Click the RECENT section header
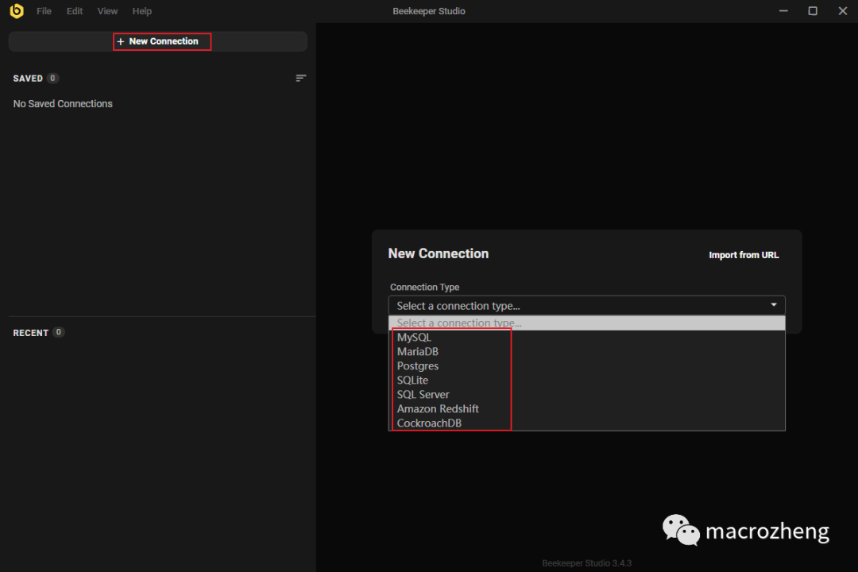 coord(31,333)
